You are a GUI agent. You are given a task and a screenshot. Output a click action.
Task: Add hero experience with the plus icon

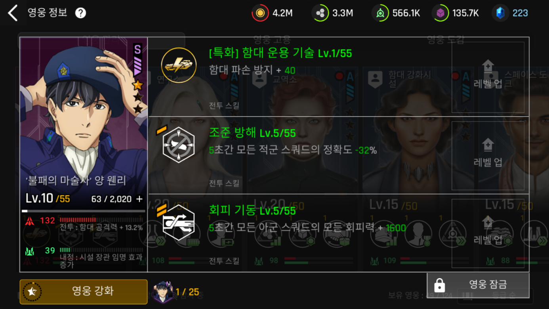pyautogui.click(x=139, y=199)
